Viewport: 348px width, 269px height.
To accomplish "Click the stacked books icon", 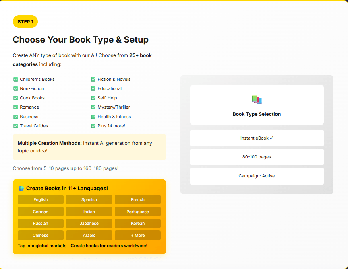I will click(257, 100).
